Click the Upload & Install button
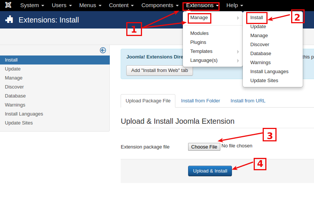 point(210,171)
